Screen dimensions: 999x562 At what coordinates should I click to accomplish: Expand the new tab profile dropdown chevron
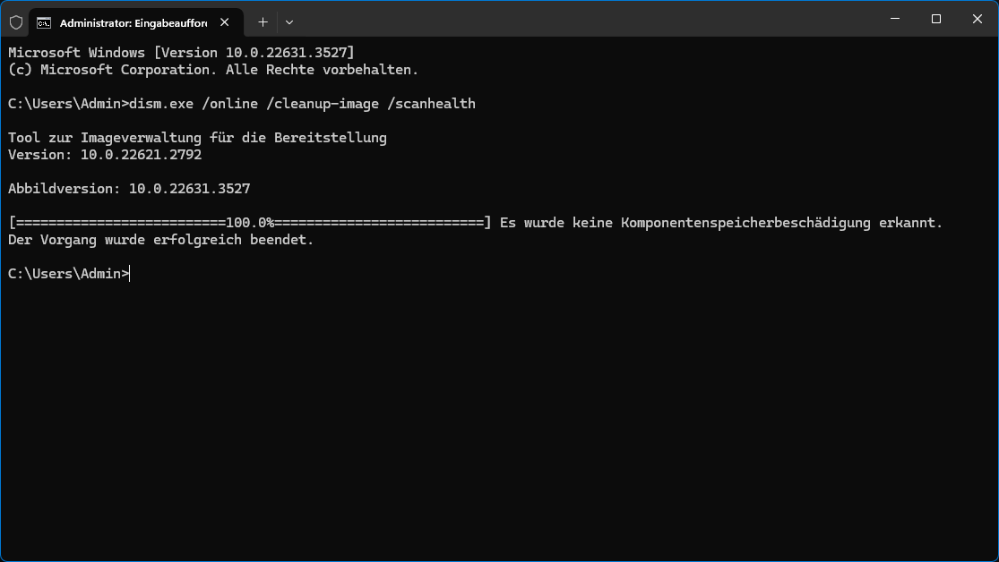tap(289, 21)
